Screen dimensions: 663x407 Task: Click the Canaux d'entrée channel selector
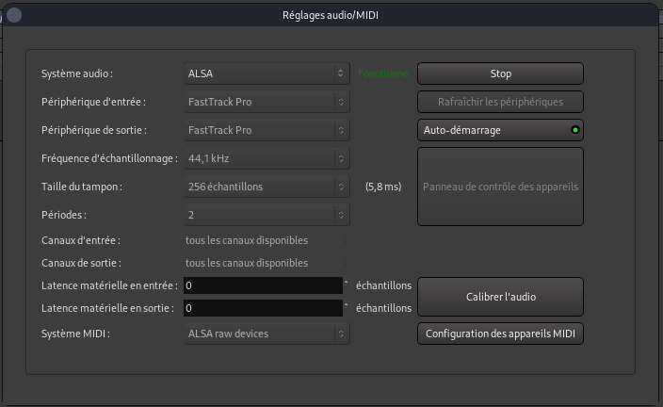pyautogui.click(x=267, y=241)
